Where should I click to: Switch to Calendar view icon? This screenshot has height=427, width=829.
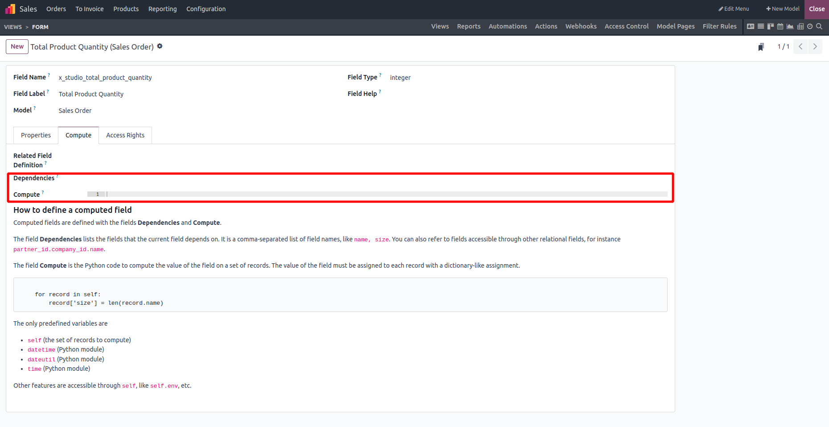point(780,26)
